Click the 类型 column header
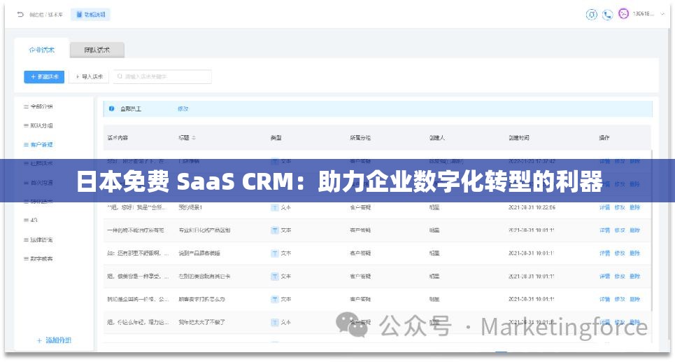Screen dimensions: 675x362 point(276,138)
